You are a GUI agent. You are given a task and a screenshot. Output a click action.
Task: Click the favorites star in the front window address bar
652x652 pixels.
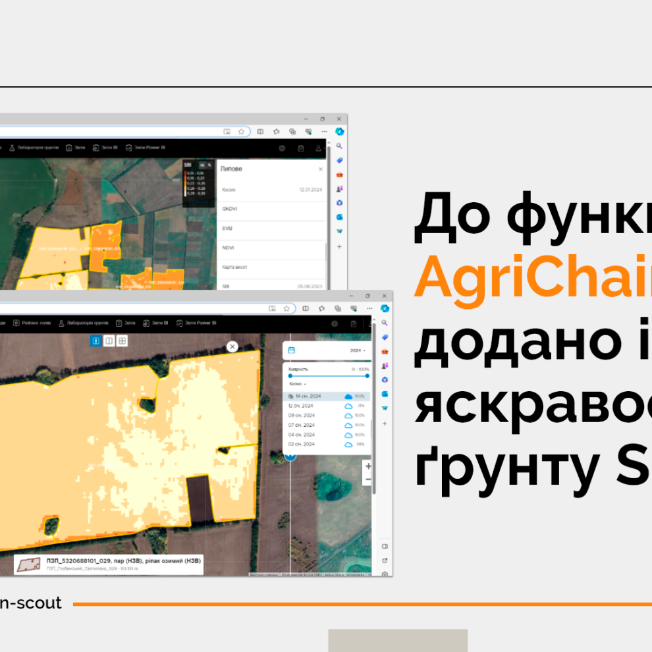[x=286, y=308]
